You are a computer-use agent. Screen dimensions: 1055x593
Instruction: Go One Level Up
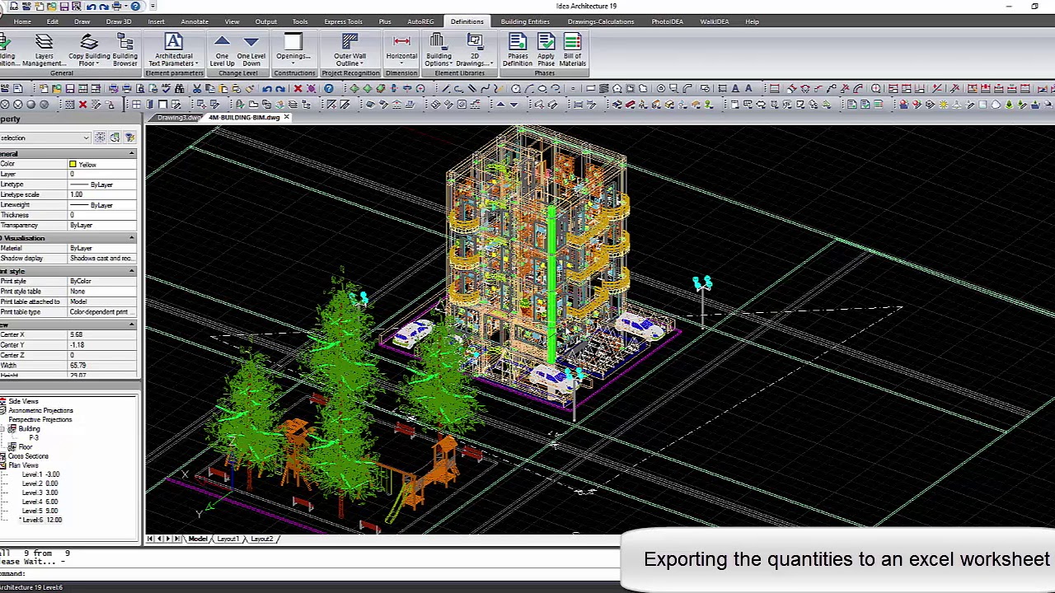point(222,49)
